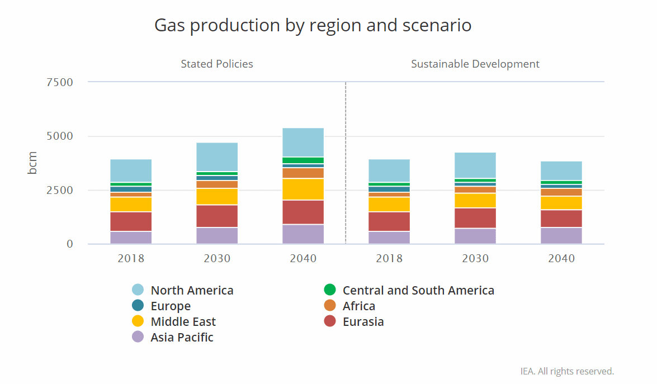Click the chart title text
Image resolution: width=657 pixels, height=384 pixels.
[313, 26]
